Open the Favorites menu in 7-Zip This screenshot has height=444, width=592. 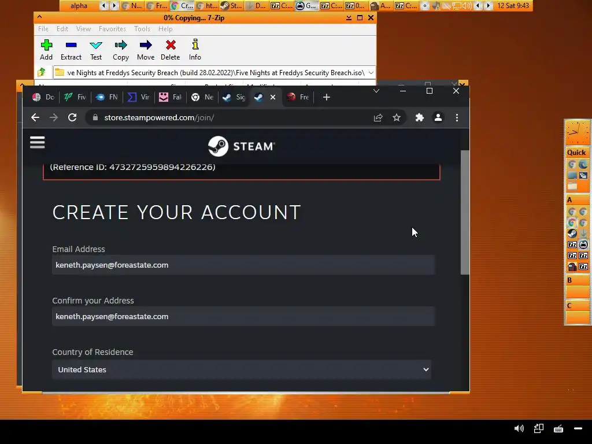coord(112,29)
